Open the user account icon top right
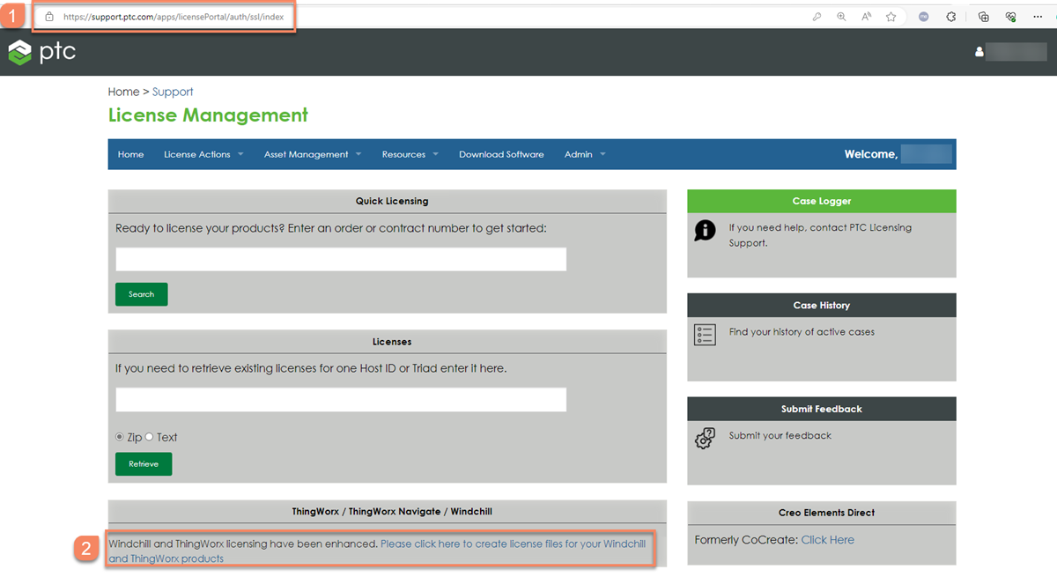The height and width of the screenshot is (577, 1057). click(x=979, y=52)
